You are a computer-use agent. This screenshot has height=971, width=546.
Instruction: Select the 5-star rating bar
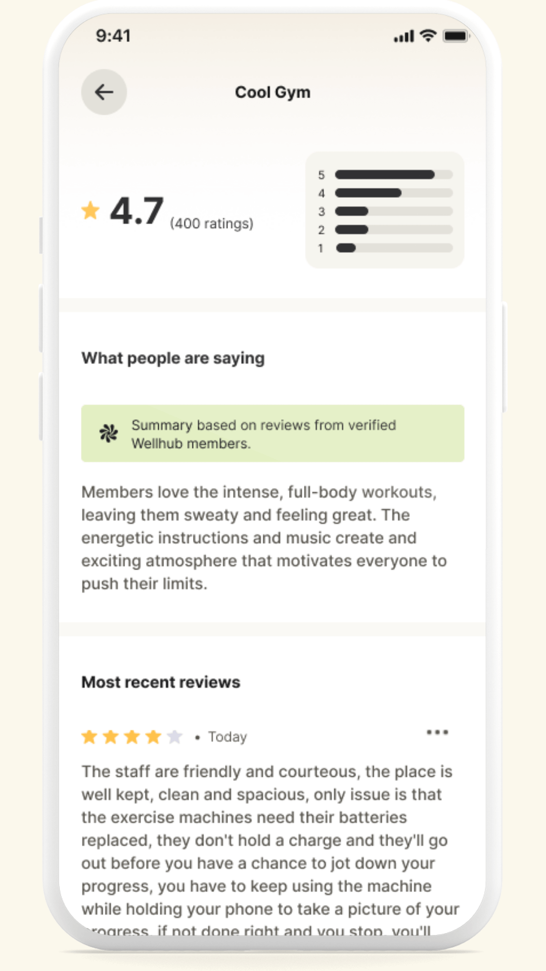(393, 175)
